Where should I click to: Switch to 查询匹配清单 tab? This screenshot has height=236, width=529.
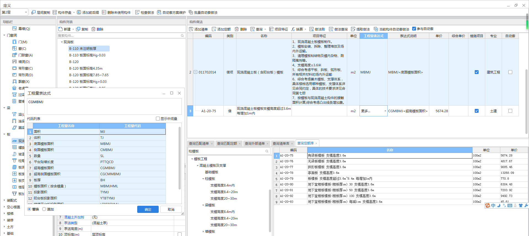click(199, 144)
